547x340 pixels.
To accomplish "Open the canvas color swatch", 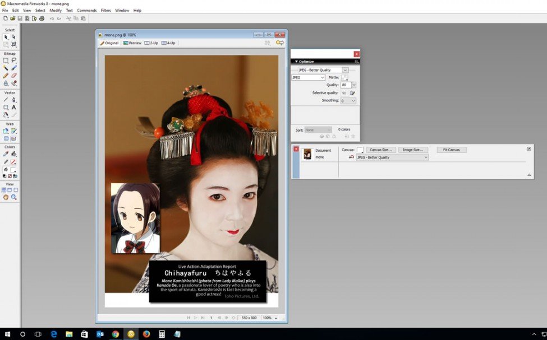I will point(360,150).
